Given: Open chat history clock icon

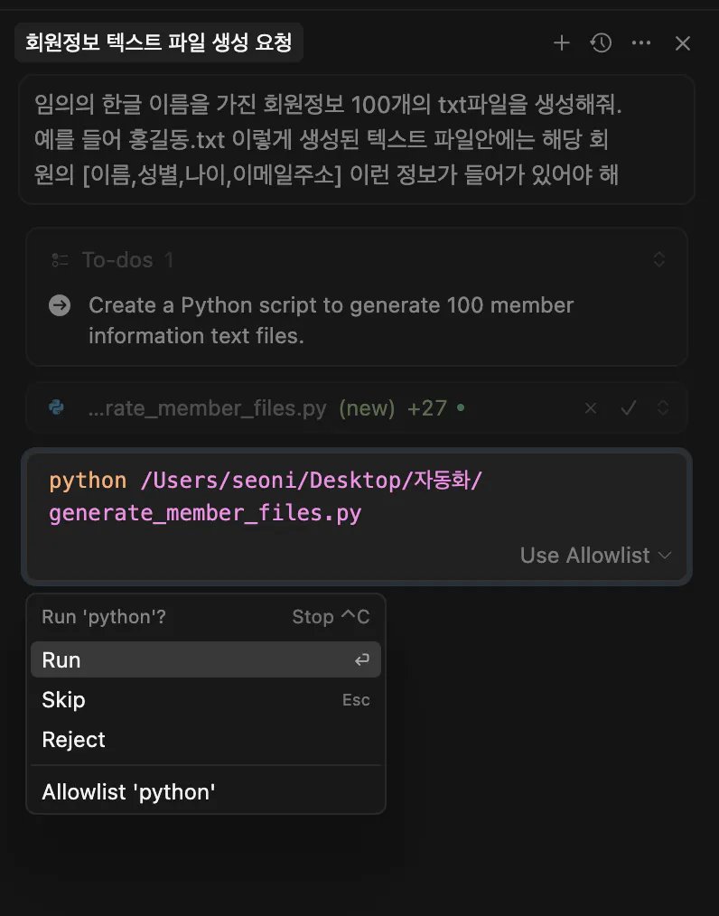Looking at the screenshot, I should pos(601,42).
